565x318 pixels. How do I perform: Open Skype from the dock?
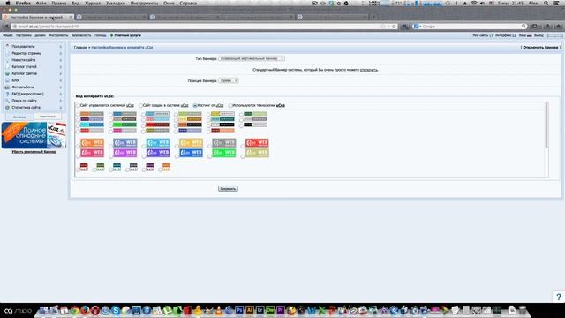(116, 310)
